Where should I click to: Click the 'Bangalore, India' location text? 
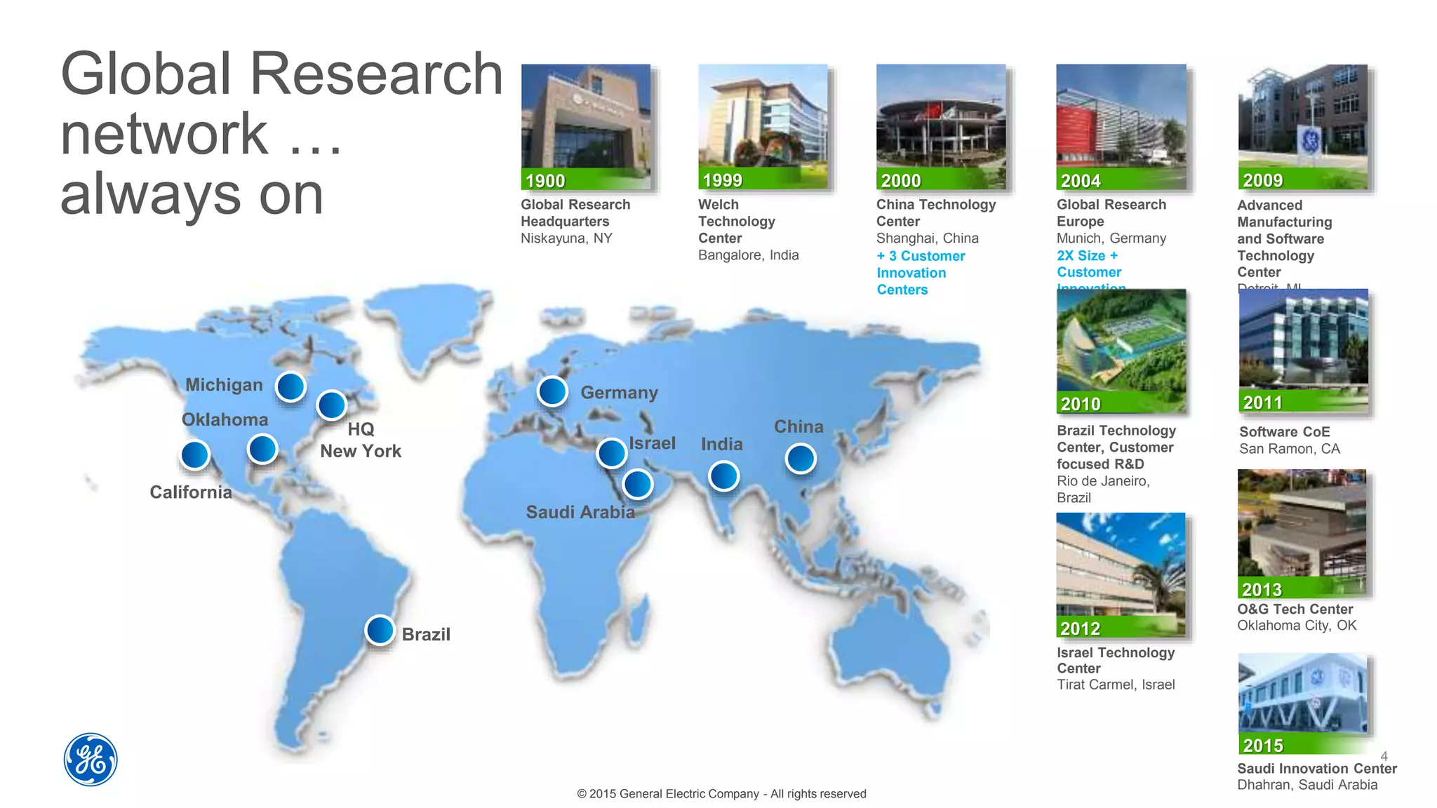pos(748,255)
